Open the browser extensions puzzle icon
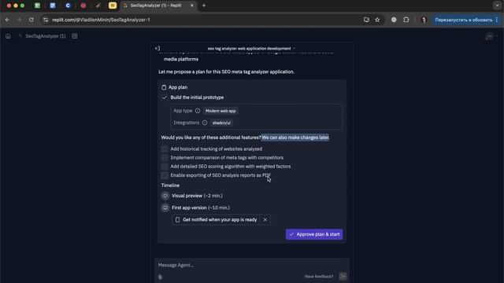The image size is (504, 283). pos(406,20)
